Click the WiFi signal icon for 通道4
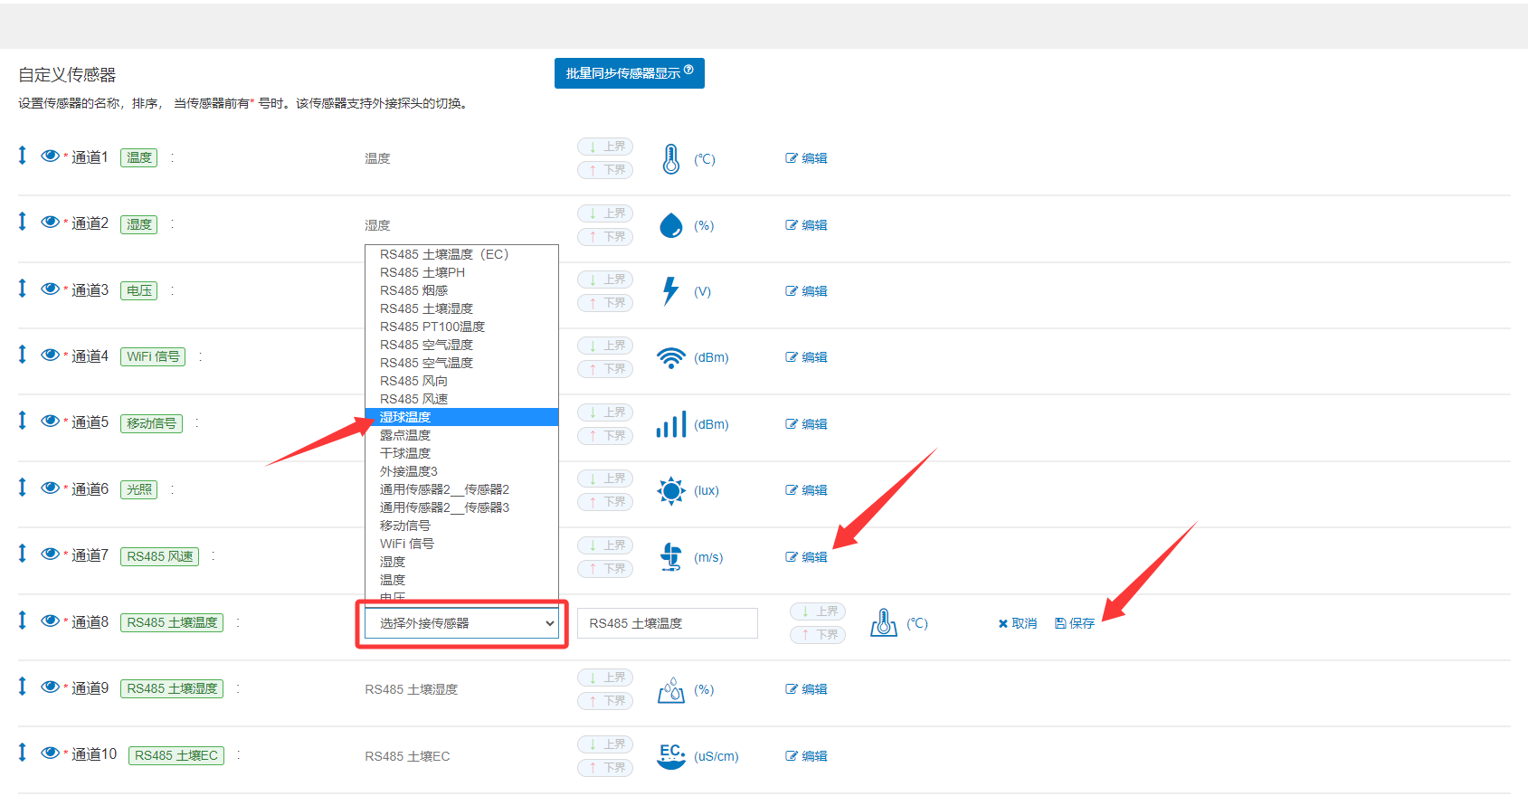Screen dimensions: 1528x796 [670, 357]
